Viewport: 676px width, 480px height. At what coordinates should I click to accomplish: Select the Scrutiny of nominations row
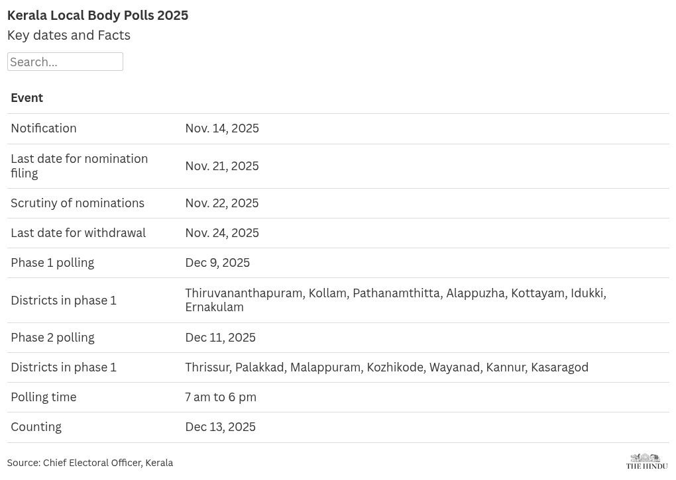click(x=338, y=203)
